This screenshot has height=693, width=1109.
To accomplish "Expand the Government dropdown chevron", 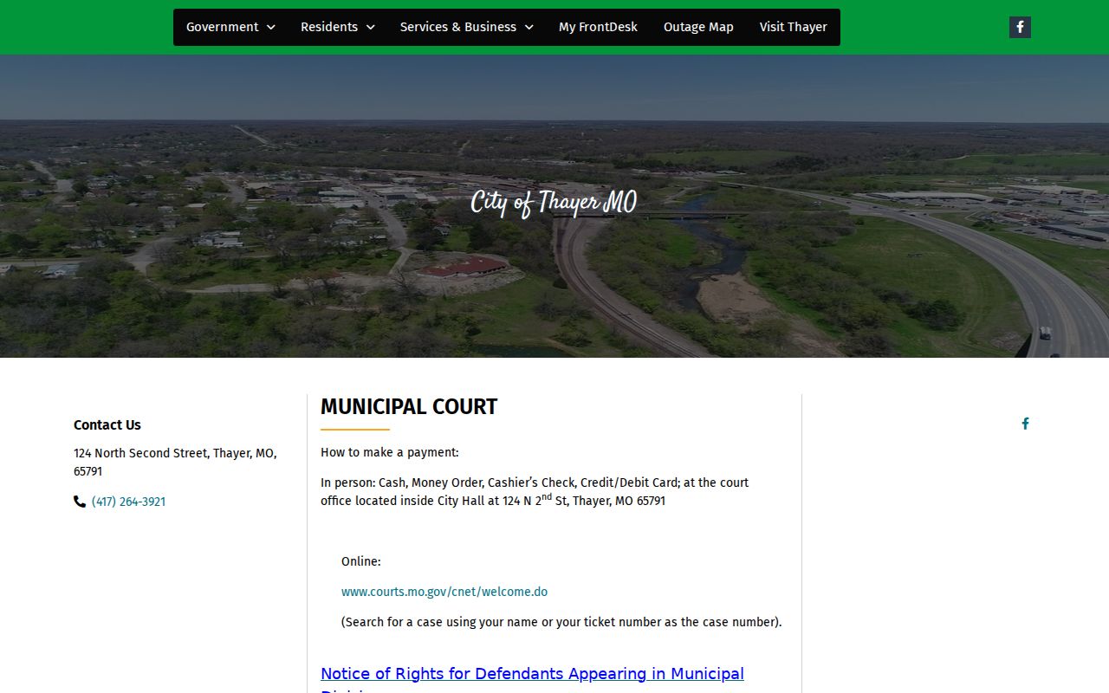I will (x=270, y=28).
